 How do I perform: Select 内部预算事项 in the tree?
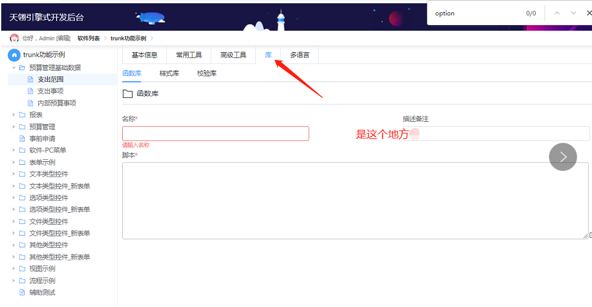(57, 103)
